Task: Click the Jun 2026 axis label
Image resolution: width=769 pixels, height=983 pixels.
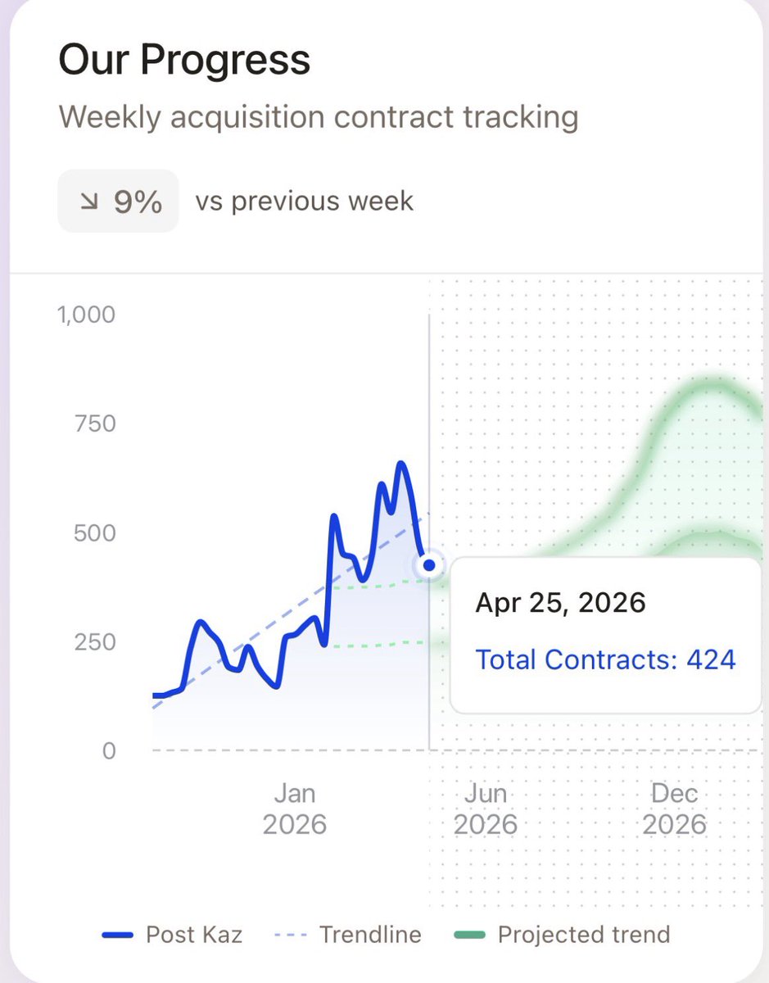Action: click(x=486, y=808)
